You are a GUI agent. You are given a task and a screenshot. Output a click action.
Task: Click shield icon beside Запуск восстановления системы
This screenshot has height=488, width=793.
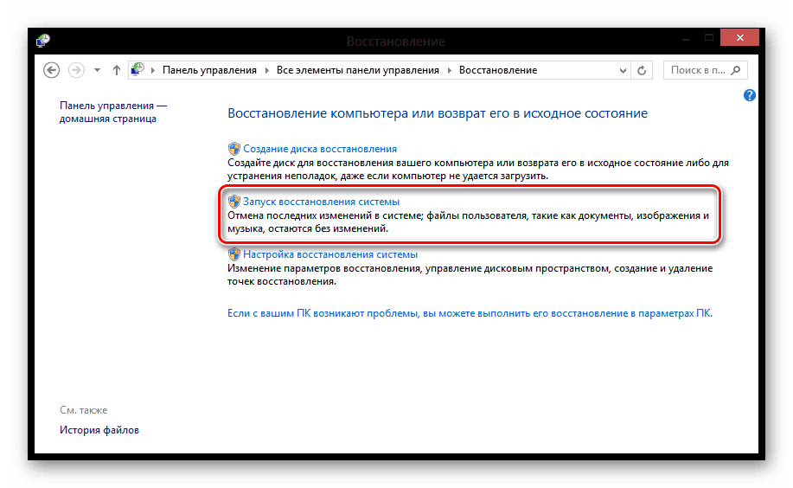233,202
